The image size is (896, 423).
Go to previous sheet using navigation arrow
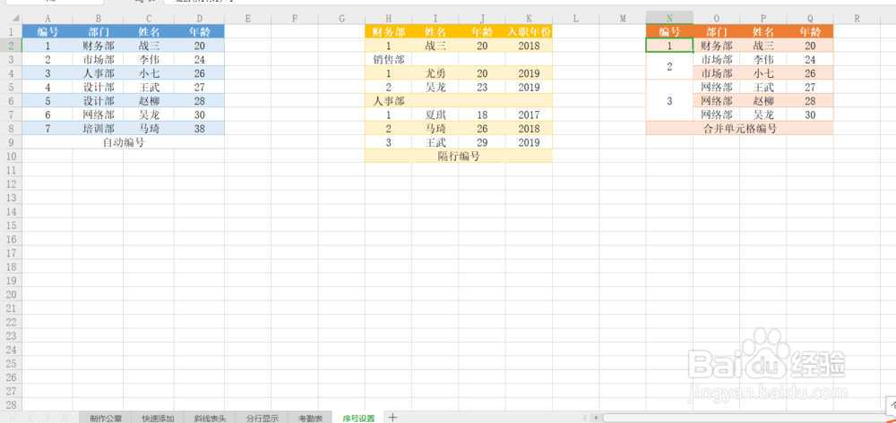[30, 418]
